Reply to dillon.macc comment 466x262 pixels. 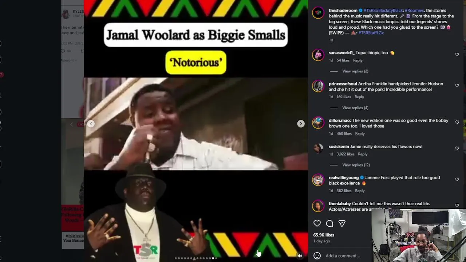(360, 134)
